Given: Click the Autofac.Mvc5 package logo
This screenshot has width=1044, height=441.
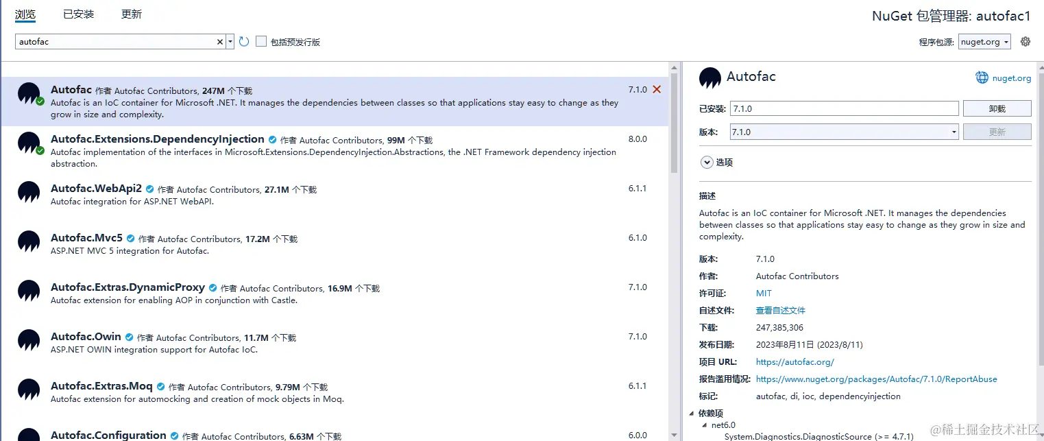Looking at the screenshot, I should (x=29, y=241).
